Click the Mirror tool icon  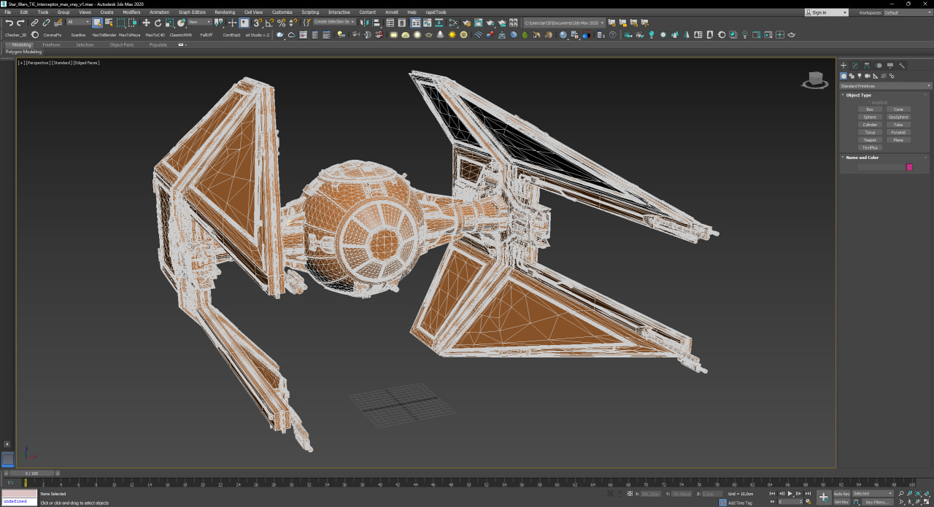click(x=364, y=23)
